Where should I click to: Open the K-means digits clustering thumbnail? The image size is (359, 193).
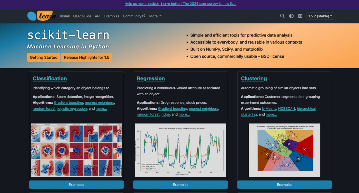[x=285, y=150]
